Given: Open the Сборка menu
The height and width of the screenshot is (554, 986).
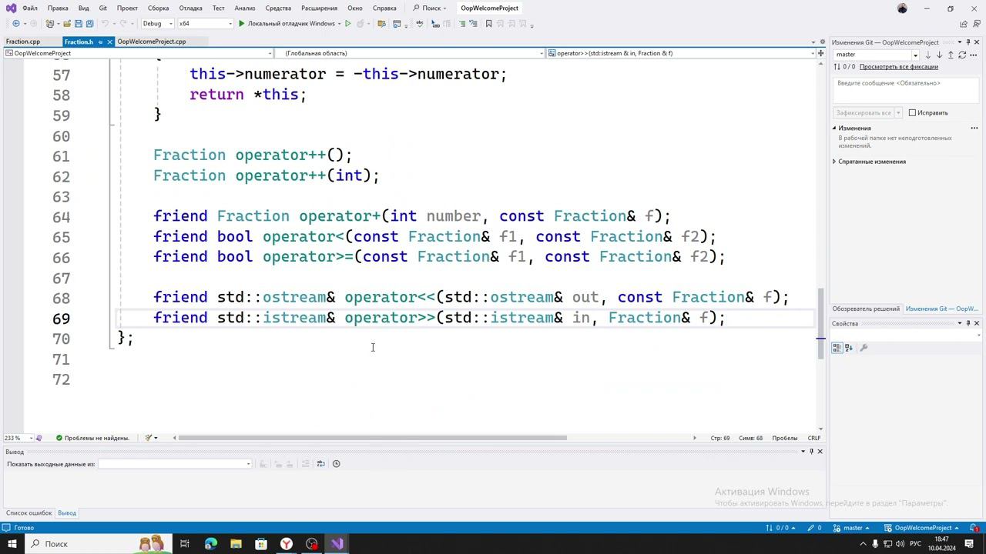Looking at the screenshot, I should [x=158, y=8].
